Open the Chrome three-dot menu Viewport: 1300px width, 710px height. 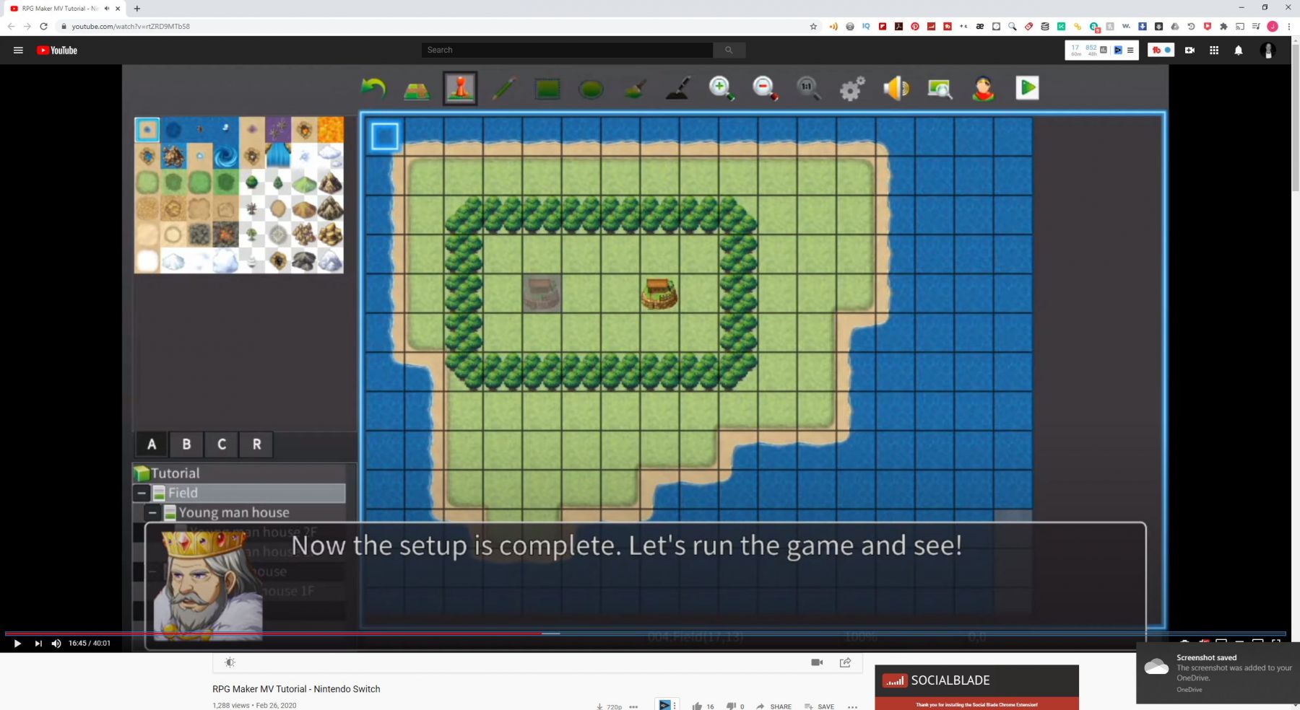tap(1289, 26)
